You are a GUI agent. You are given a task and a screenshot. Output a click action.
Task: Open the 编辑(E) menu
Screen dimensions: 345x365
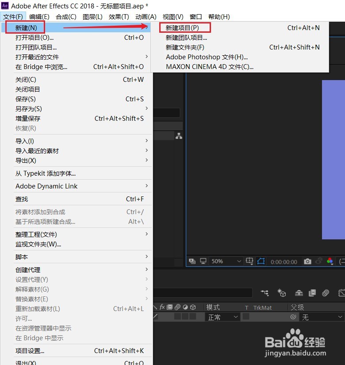click(39, 17)
